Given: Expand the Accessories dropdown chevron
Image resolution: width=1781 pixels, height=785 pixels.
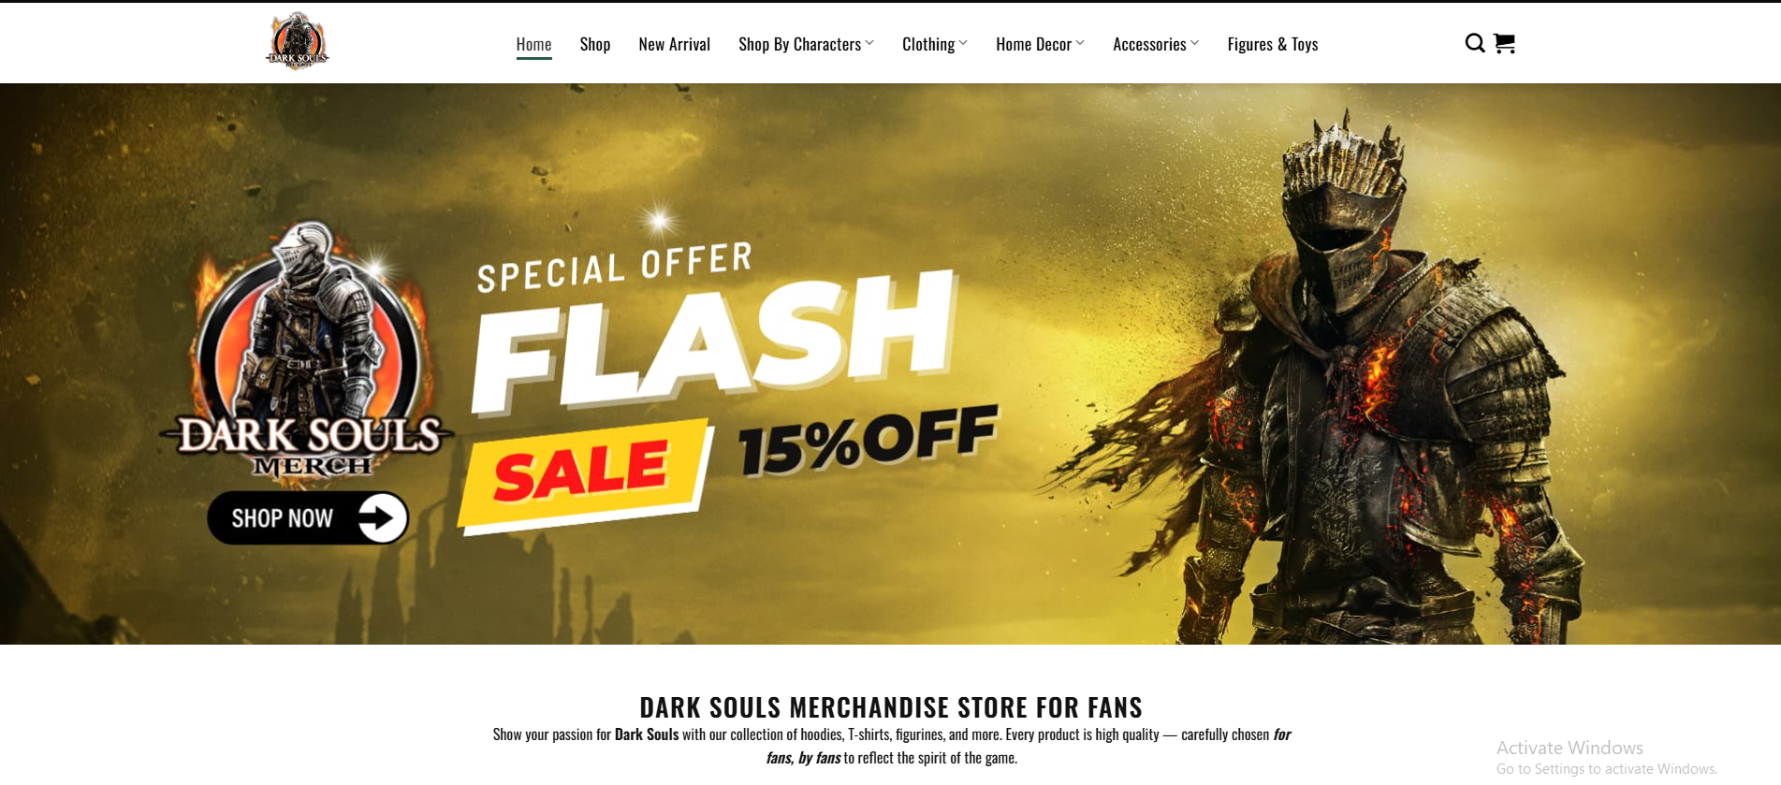Looking at the screenshot, I should click(x=1194, y=43).
